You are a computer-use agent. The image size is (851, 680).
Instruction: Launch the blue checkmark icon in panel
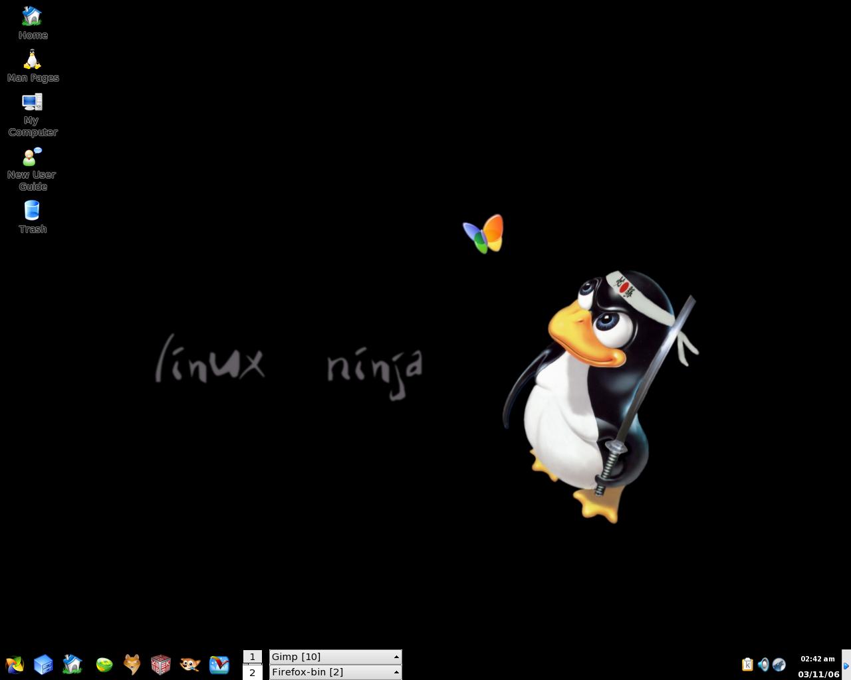[219, 664]
